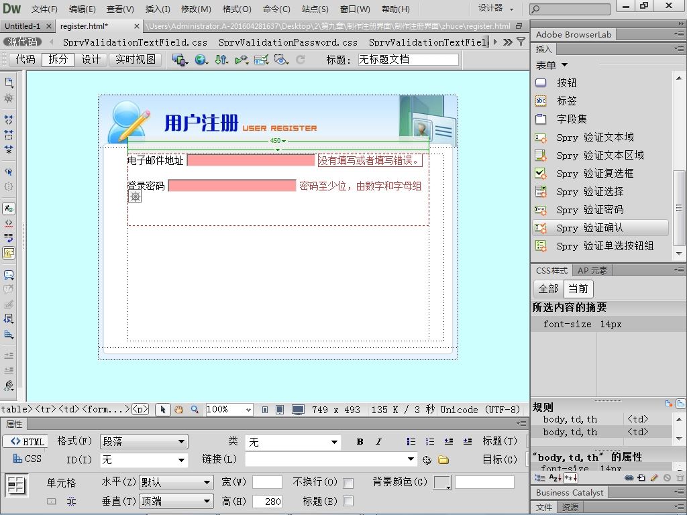The width and height of the screenshot is (687, 515).
Task: Tick the 标题(E) checkbox
Action: point(348,501)
